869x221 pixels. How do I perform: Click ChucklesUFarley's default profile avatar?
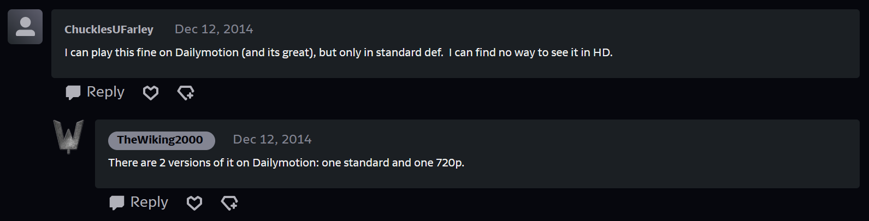click(25, 27)
